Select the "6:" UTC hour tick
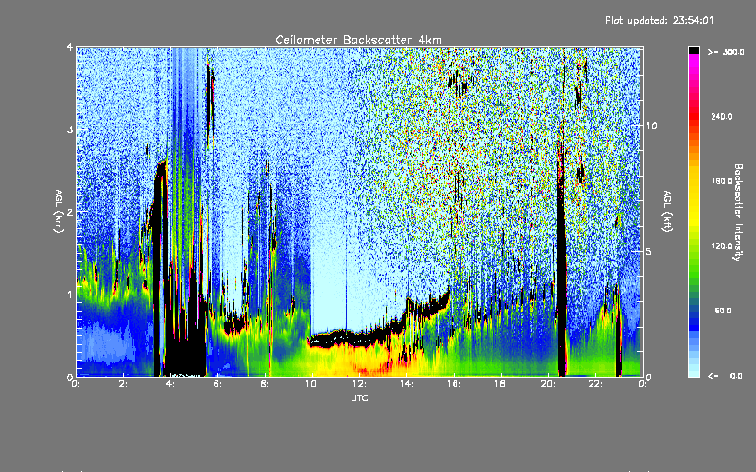This screenshot has height=472, width=756. tap(217, 384)
